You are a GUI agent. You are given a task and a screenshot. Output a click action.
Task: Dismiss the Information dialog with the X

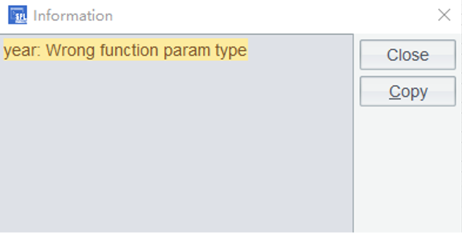pyautogui.click(x=444, y=15)
